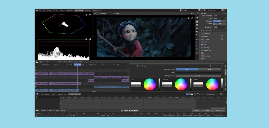Open the Nearest Frame snapping dropdown

click(x=212, y=94)
